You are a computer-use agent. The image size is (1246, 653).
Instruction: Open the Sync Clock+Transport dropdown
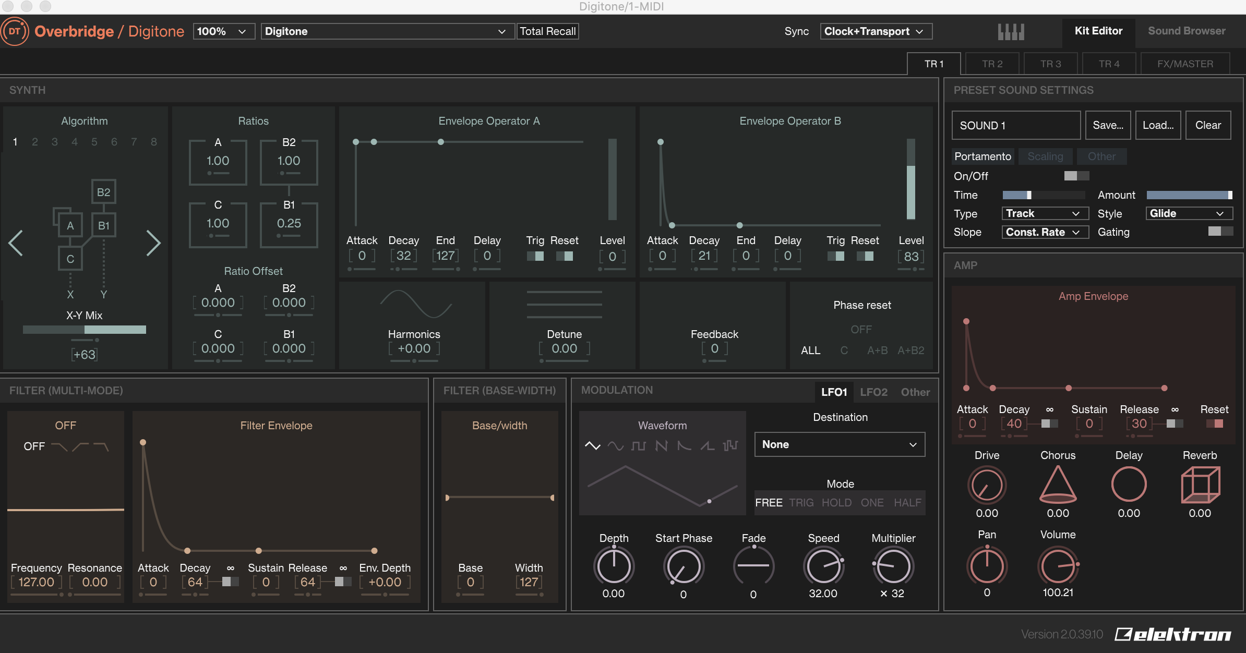(876, 31)
